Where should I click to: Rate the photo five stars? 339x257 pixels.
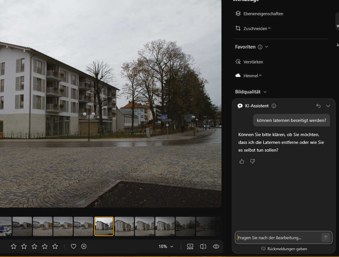click(55, 246)
